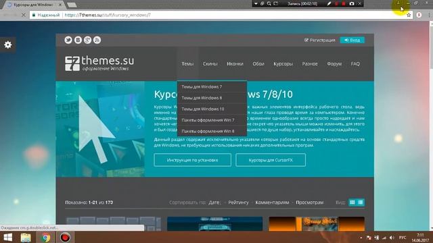Open the Twitter social icon
This screenshot has width=433, height=243.
pos(68,40)
